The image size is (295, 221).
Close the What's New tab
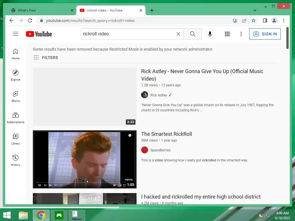point(72,10)
